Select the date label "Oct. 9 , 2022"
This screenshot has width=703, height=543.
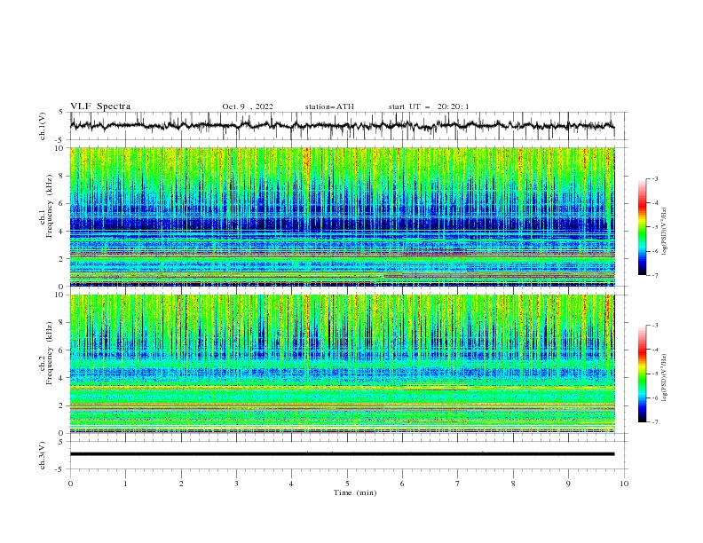click(248, 106)
